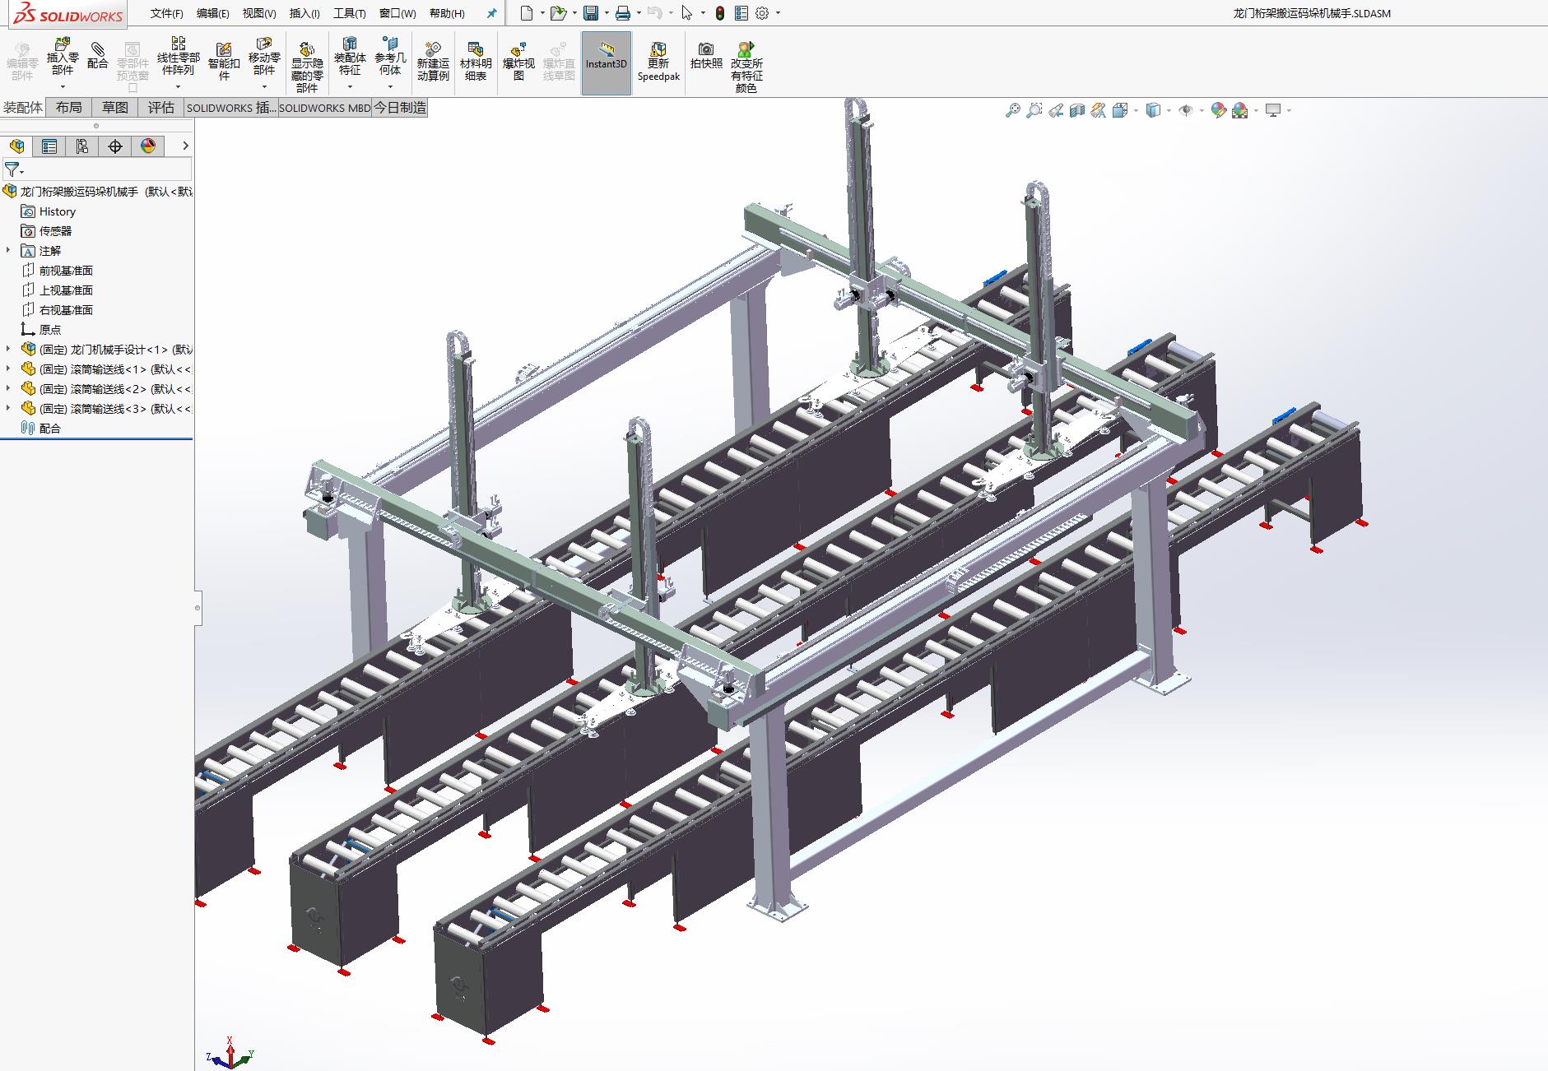
Task: Select the 原点 (Origin) tree item
Action: (41, 330)
